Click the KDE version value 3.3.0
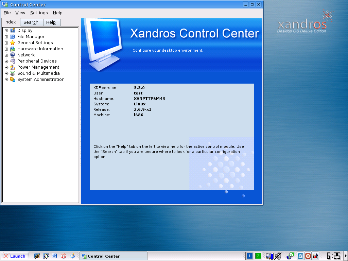 [x=139, y=88]
